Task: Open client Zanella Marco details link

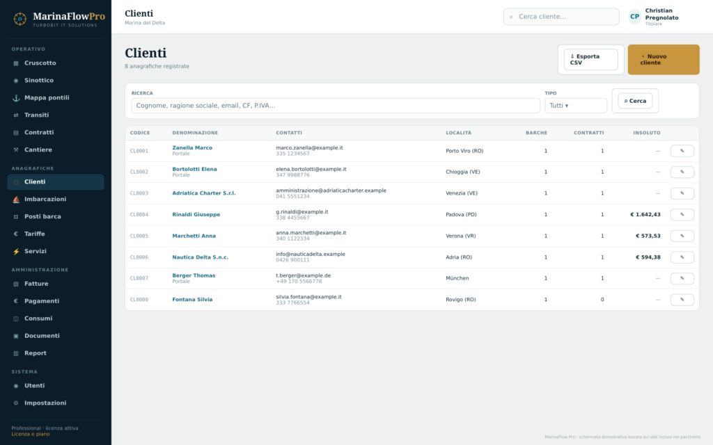Action: coord(192,147)
